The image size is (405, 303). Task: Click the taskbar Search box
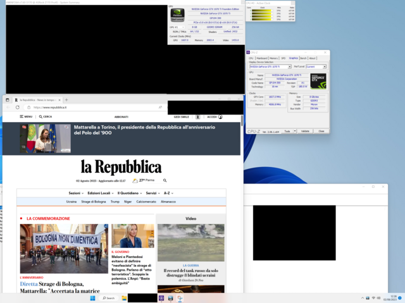point(109,298)
